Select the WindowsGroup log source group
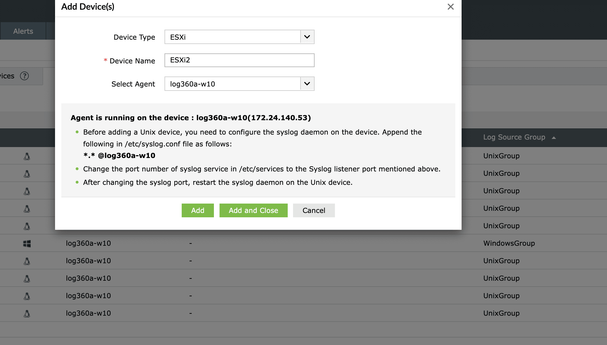Viewport: 607px width, 345px height. point(509,243)
